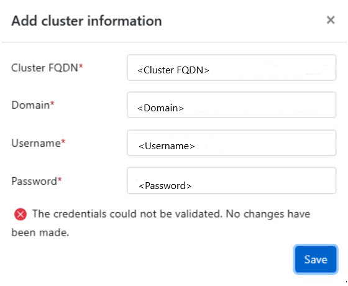Click the Domain field label
Image resolution: width=348 pixels, height=286 pixels.
30,105
